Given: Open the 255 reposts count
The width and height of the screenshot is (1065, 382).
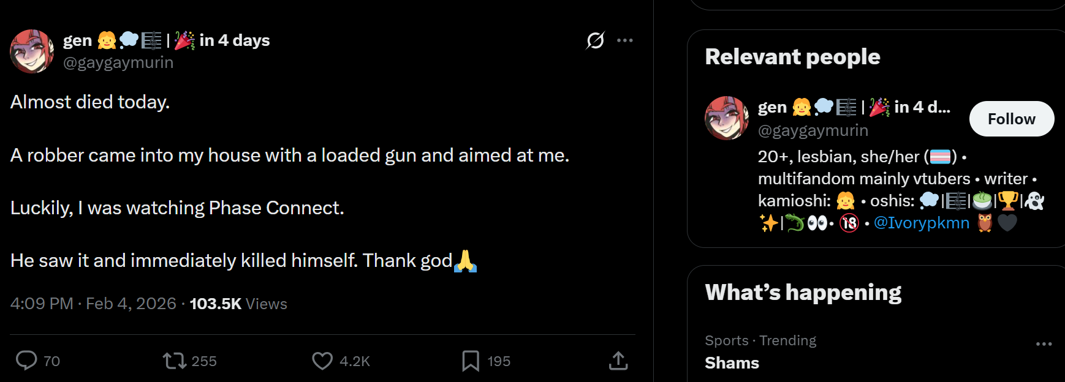Looking at the screenshot, I should (204, 361).
